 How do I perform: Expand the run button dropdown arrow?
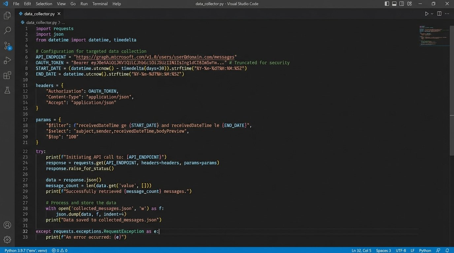point(432,14)
